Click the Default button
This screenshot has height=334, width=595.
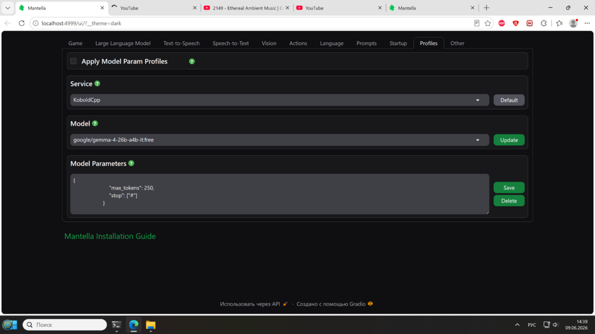click(509, 100)
